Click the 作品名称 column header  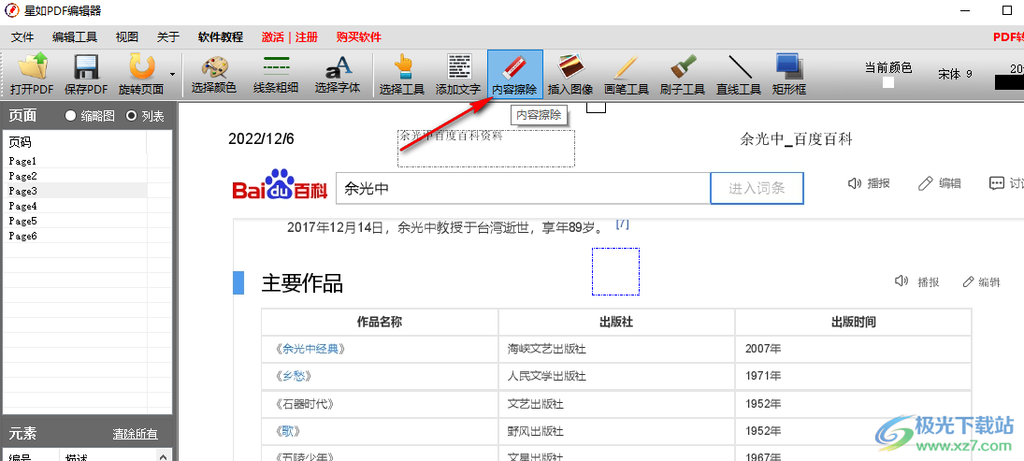(x=380, y=322)
